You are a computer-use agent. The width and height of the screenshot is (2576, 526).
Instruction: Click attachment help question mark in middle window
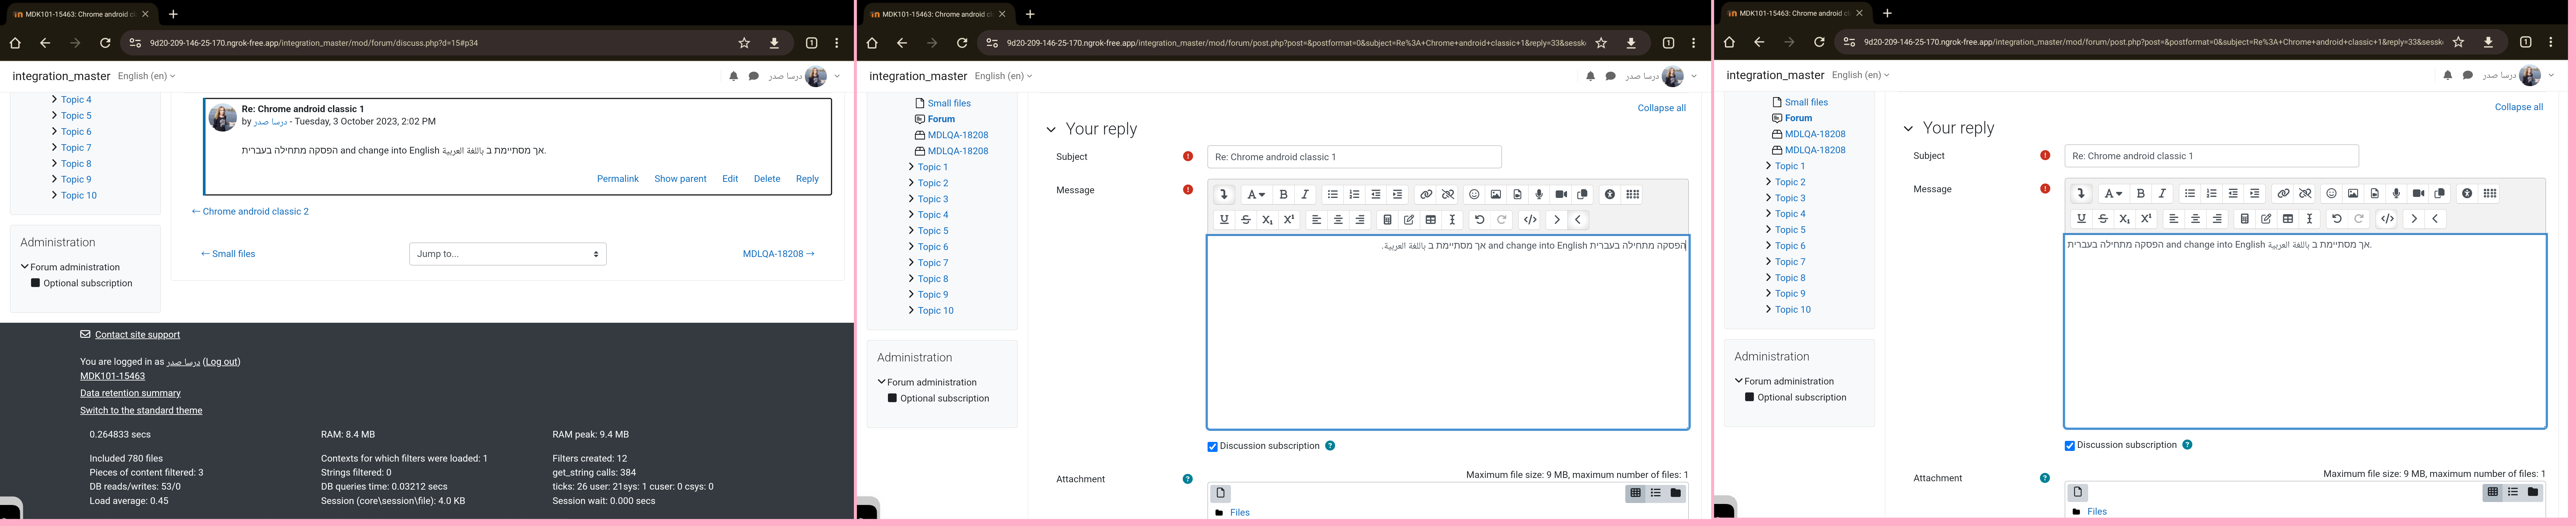1188,479
